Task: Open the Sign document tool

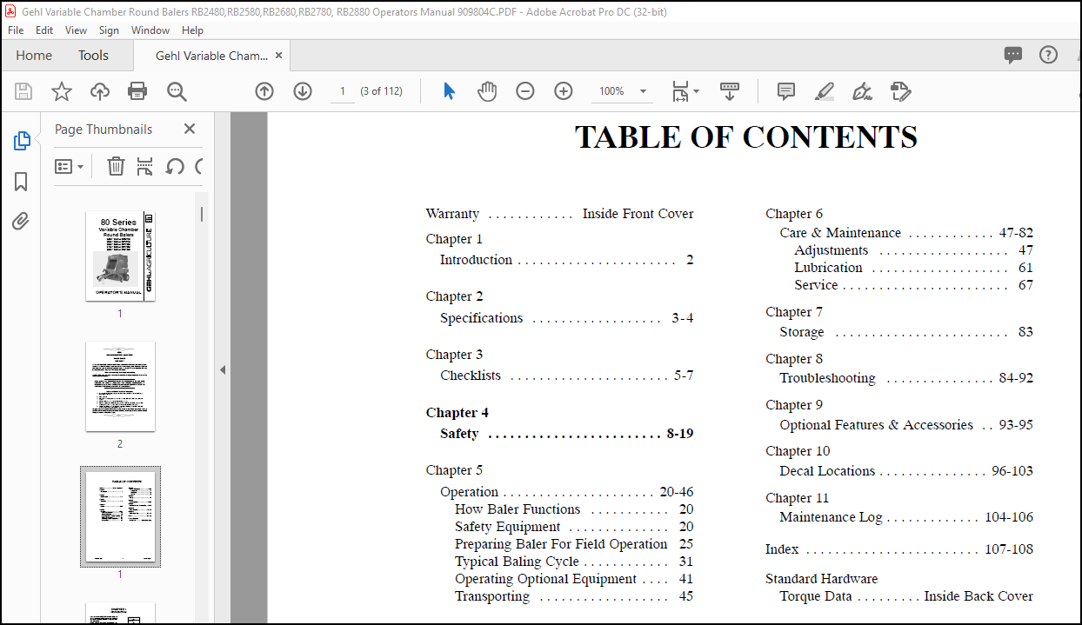Action: tap(862, 91)
